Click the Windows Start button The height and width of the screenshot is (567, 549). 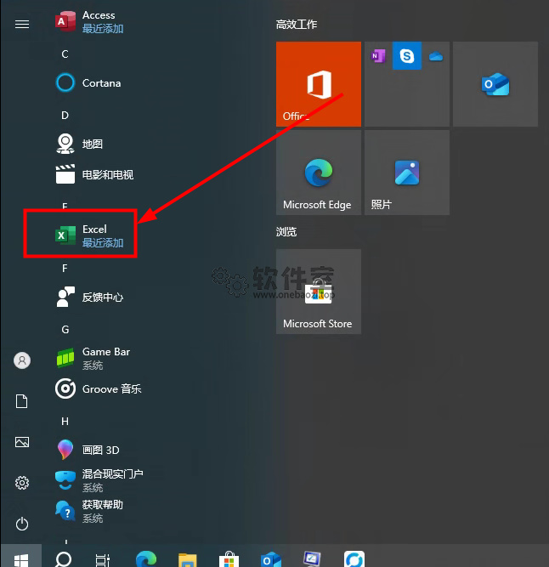[21, 557]
